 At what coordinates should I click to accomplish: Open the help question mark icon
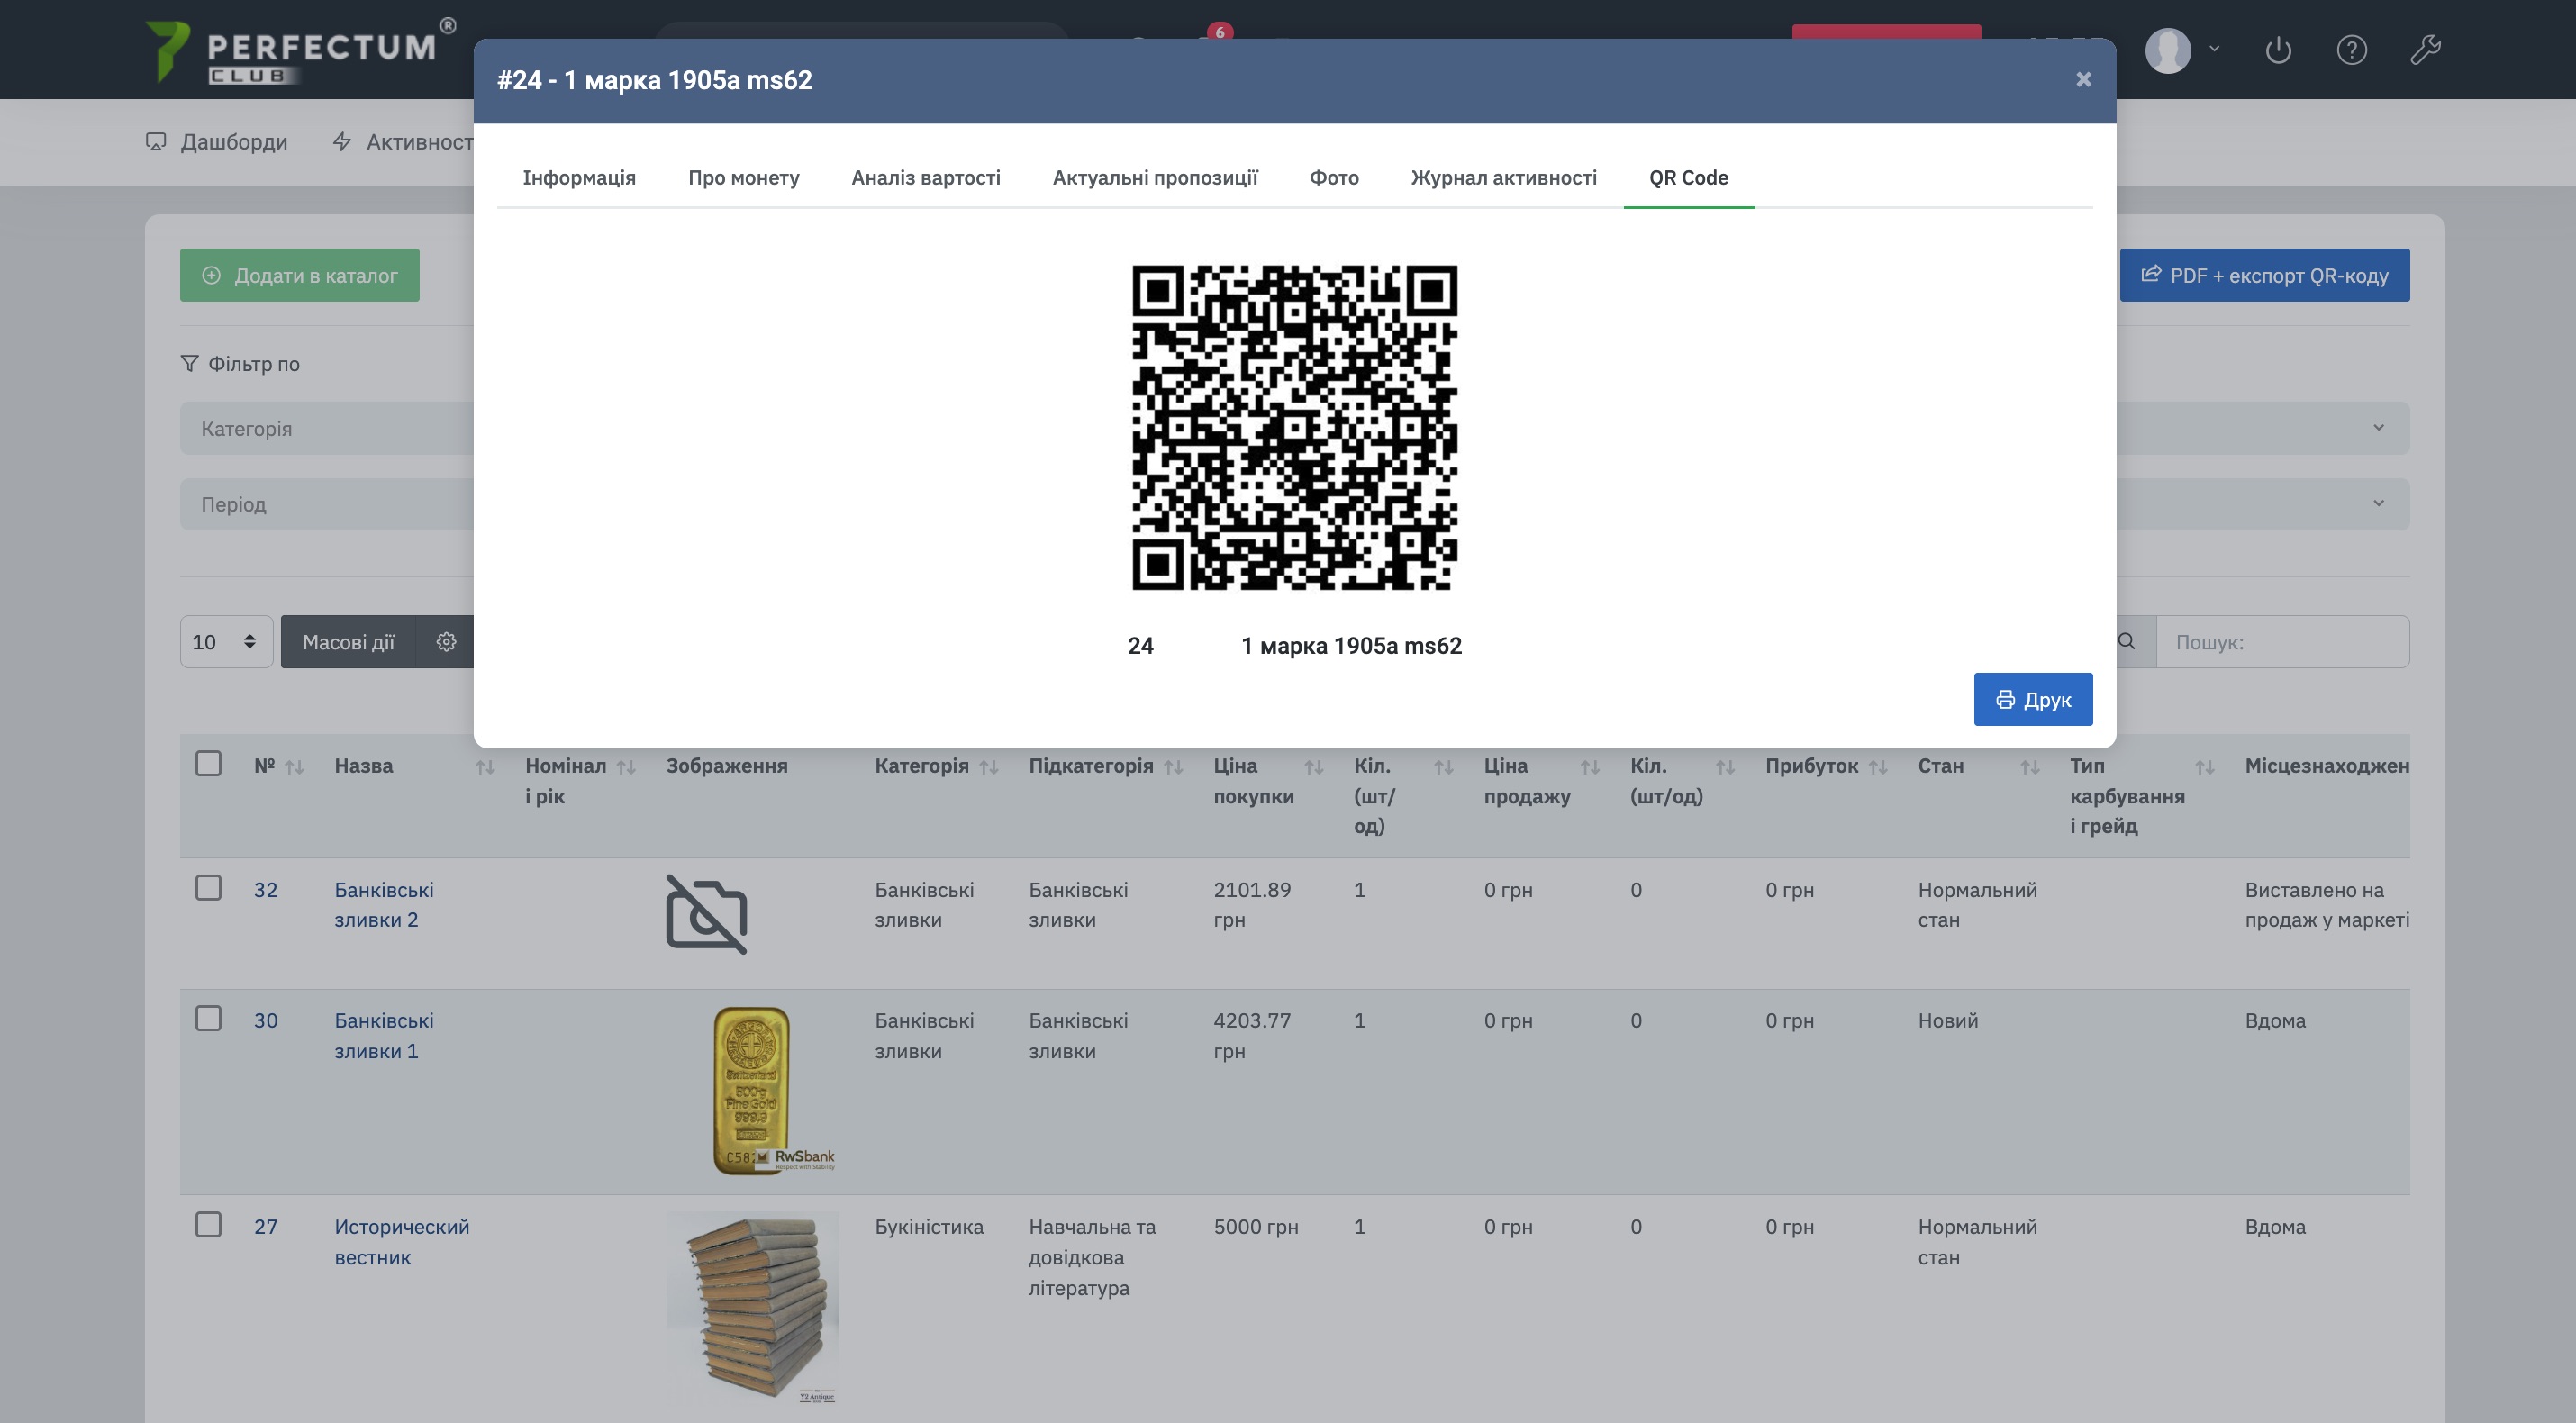click(2351, 50)
